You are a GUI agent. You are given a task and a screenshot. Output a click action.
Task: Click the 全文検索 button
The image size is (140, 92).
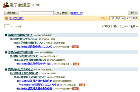[62, 13]
